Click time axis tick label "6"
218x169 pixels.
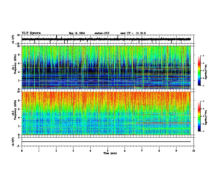click(x=125, y=151)
